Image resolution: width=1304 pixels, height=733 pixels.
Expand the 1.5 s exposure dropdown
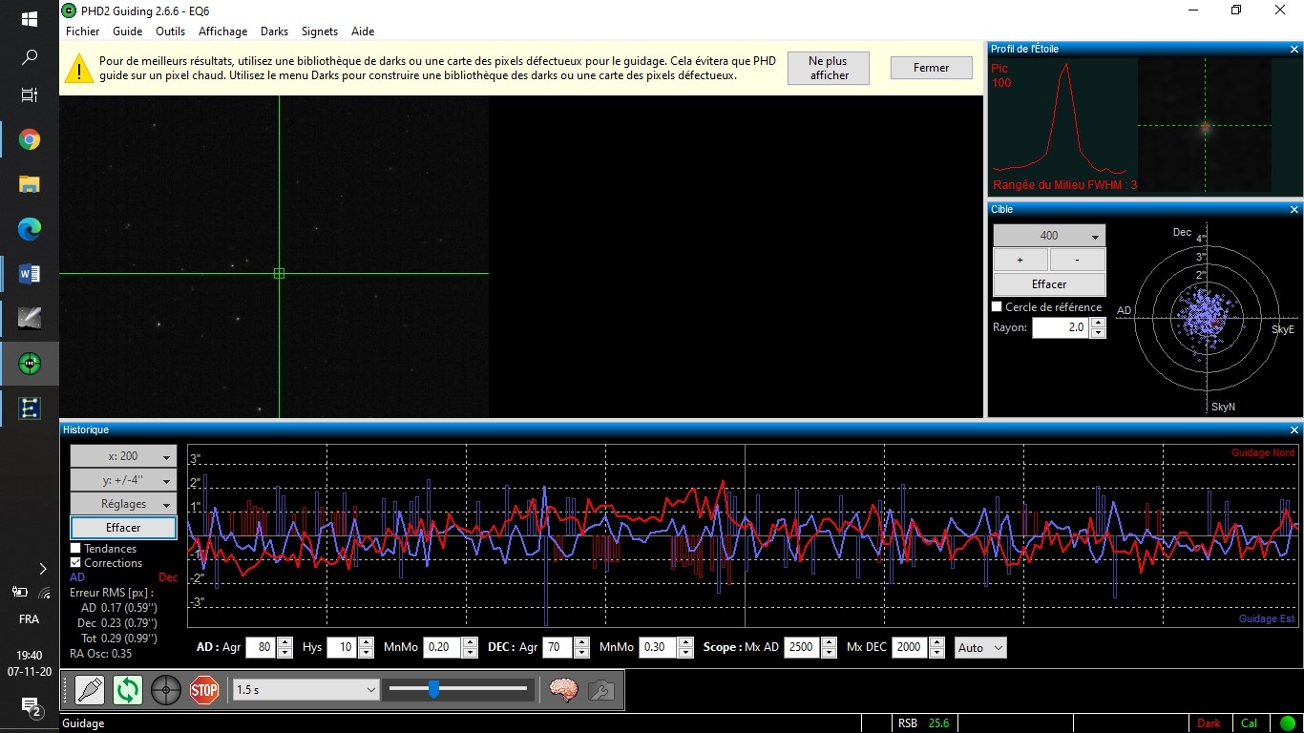(305, 689)
